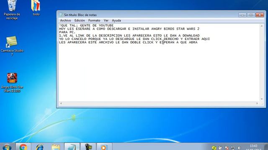
Task: Close the Bloc de notas window
Action: pyautogui.click(x=260, y=15)
